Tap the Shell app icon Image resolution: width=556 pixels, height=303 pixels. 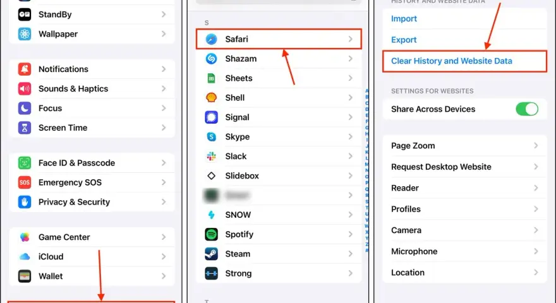tap(211, 98)
